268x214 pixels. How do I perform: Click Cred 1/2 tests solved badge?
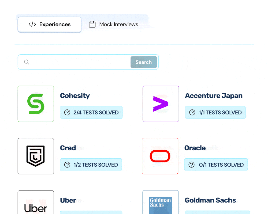[91, 165]
